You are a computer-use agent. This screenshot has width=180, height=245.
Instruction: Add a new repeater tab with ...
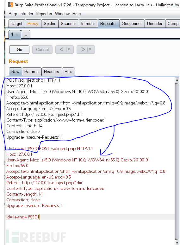(x=25, y=35)
